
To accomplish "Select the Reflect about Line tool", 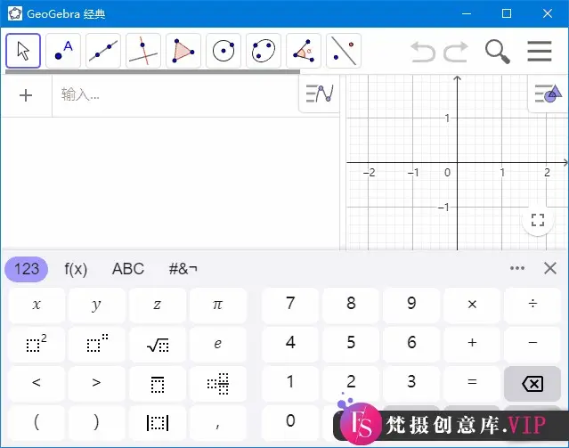I will [344, 51].
